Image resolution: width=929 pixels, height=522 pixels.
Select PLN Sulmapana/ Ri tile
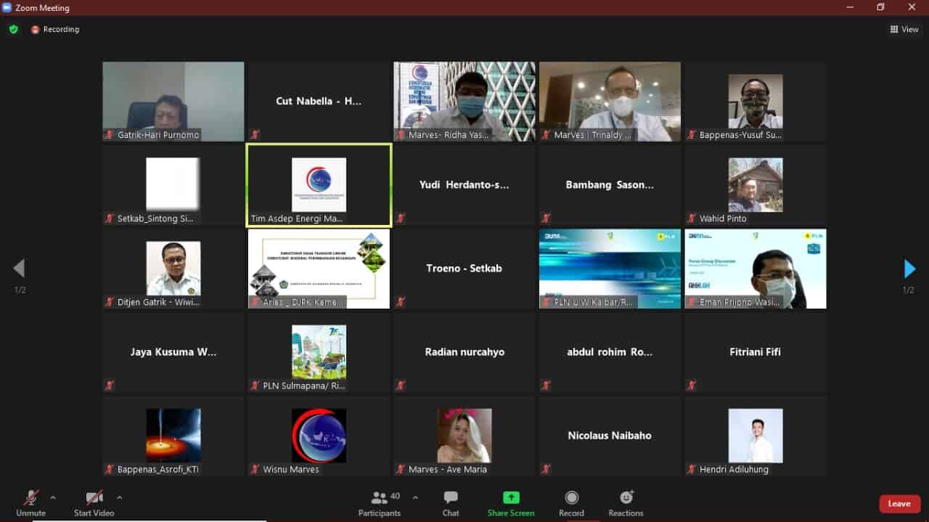point(319,352)
